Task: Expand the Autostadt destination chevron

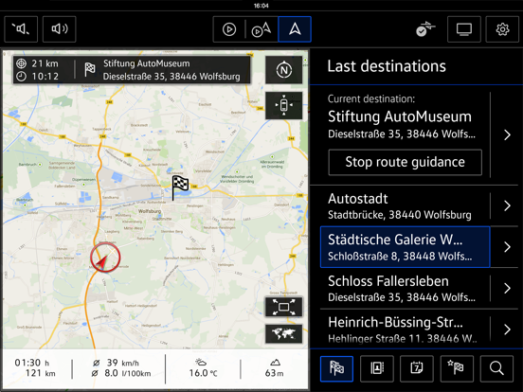Action: tap(507, 205)
